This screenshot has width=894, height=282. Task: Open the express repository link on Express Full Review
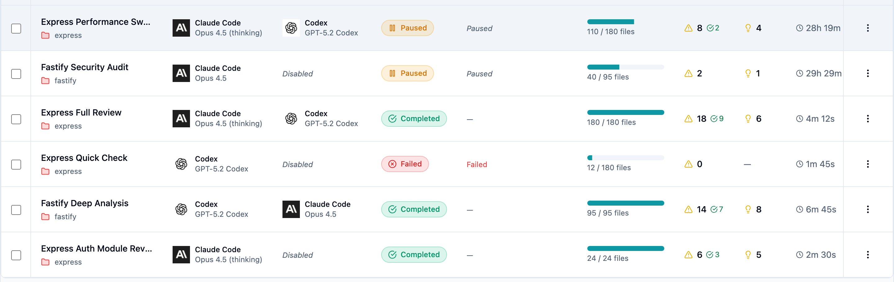click(x=68, y=126)
